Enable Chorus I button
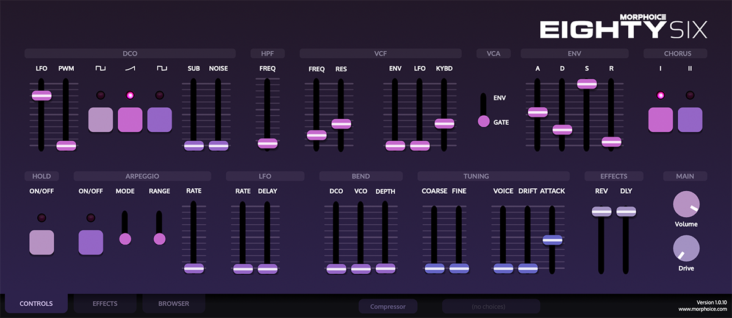 point(661,119)
